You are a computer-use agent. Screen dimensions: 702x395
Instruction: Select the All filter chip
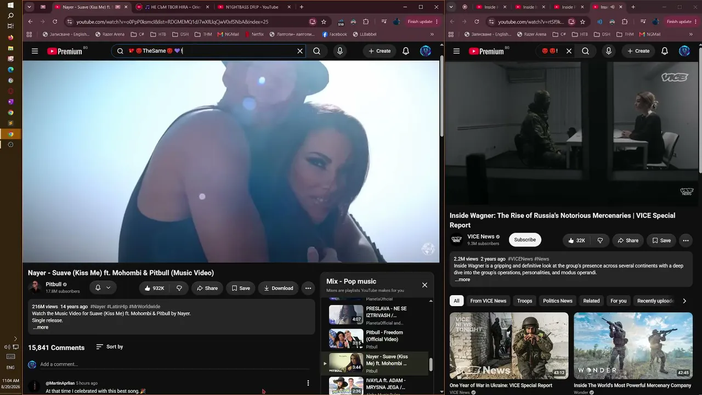456,301
